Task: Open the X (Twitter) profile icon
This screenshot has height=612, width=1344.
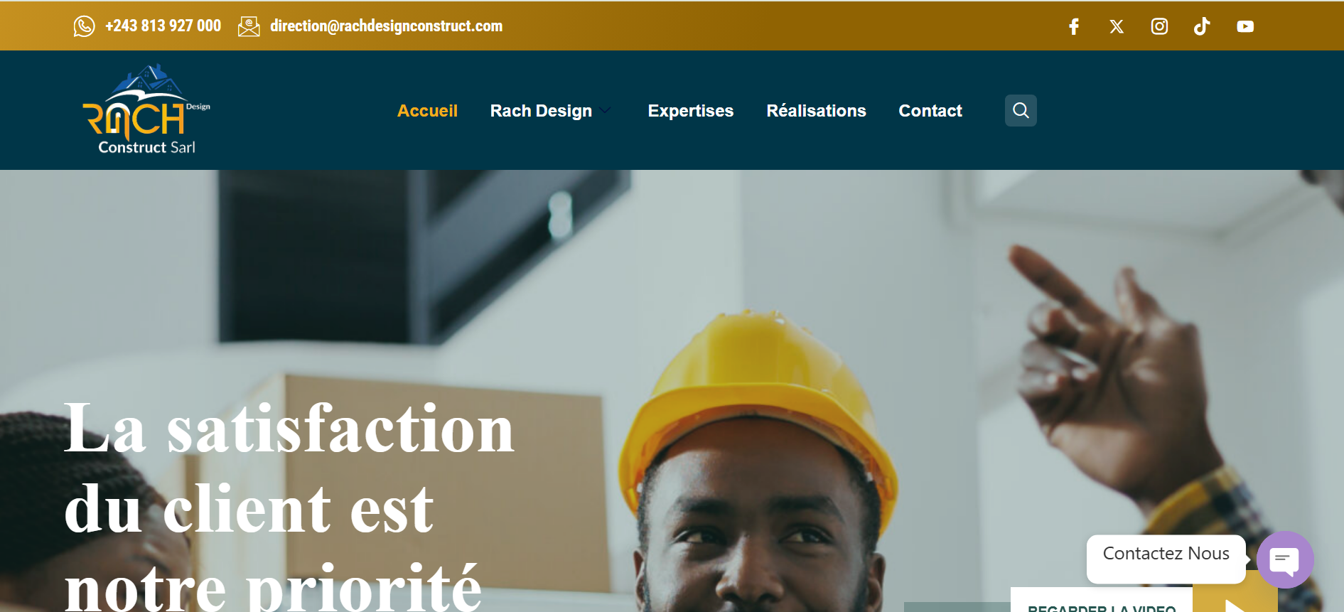Action: click(1117, 26)
